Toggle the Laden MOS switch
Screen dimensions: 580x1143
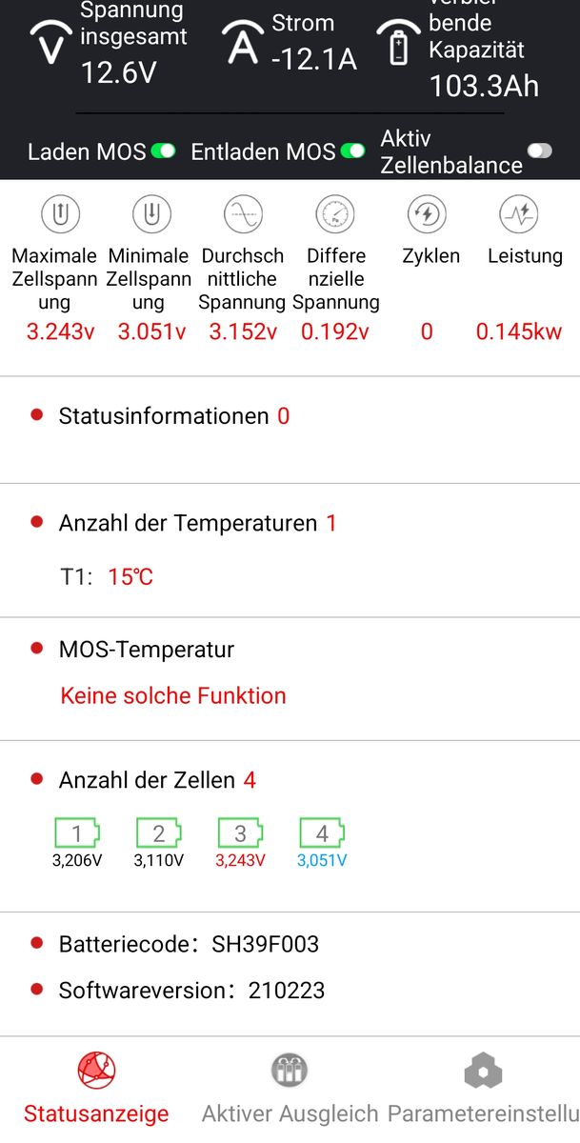pyautogui.click(x=163, y=151)
